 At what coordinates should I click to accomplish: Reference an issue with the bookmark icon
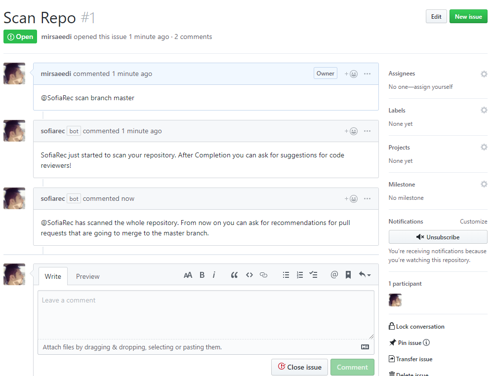348,275
